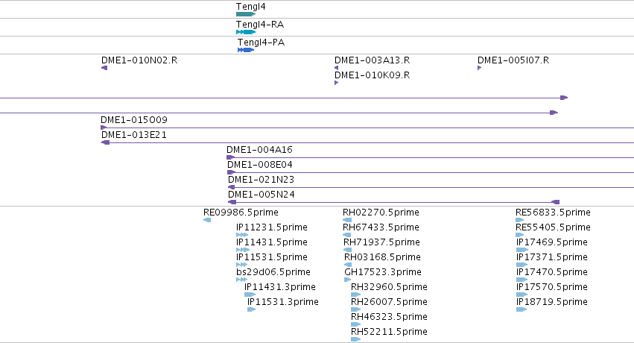Screen dimensions: 634x343
Task: Click the DME1-008E04 start arrow
Action: point(231,172)
